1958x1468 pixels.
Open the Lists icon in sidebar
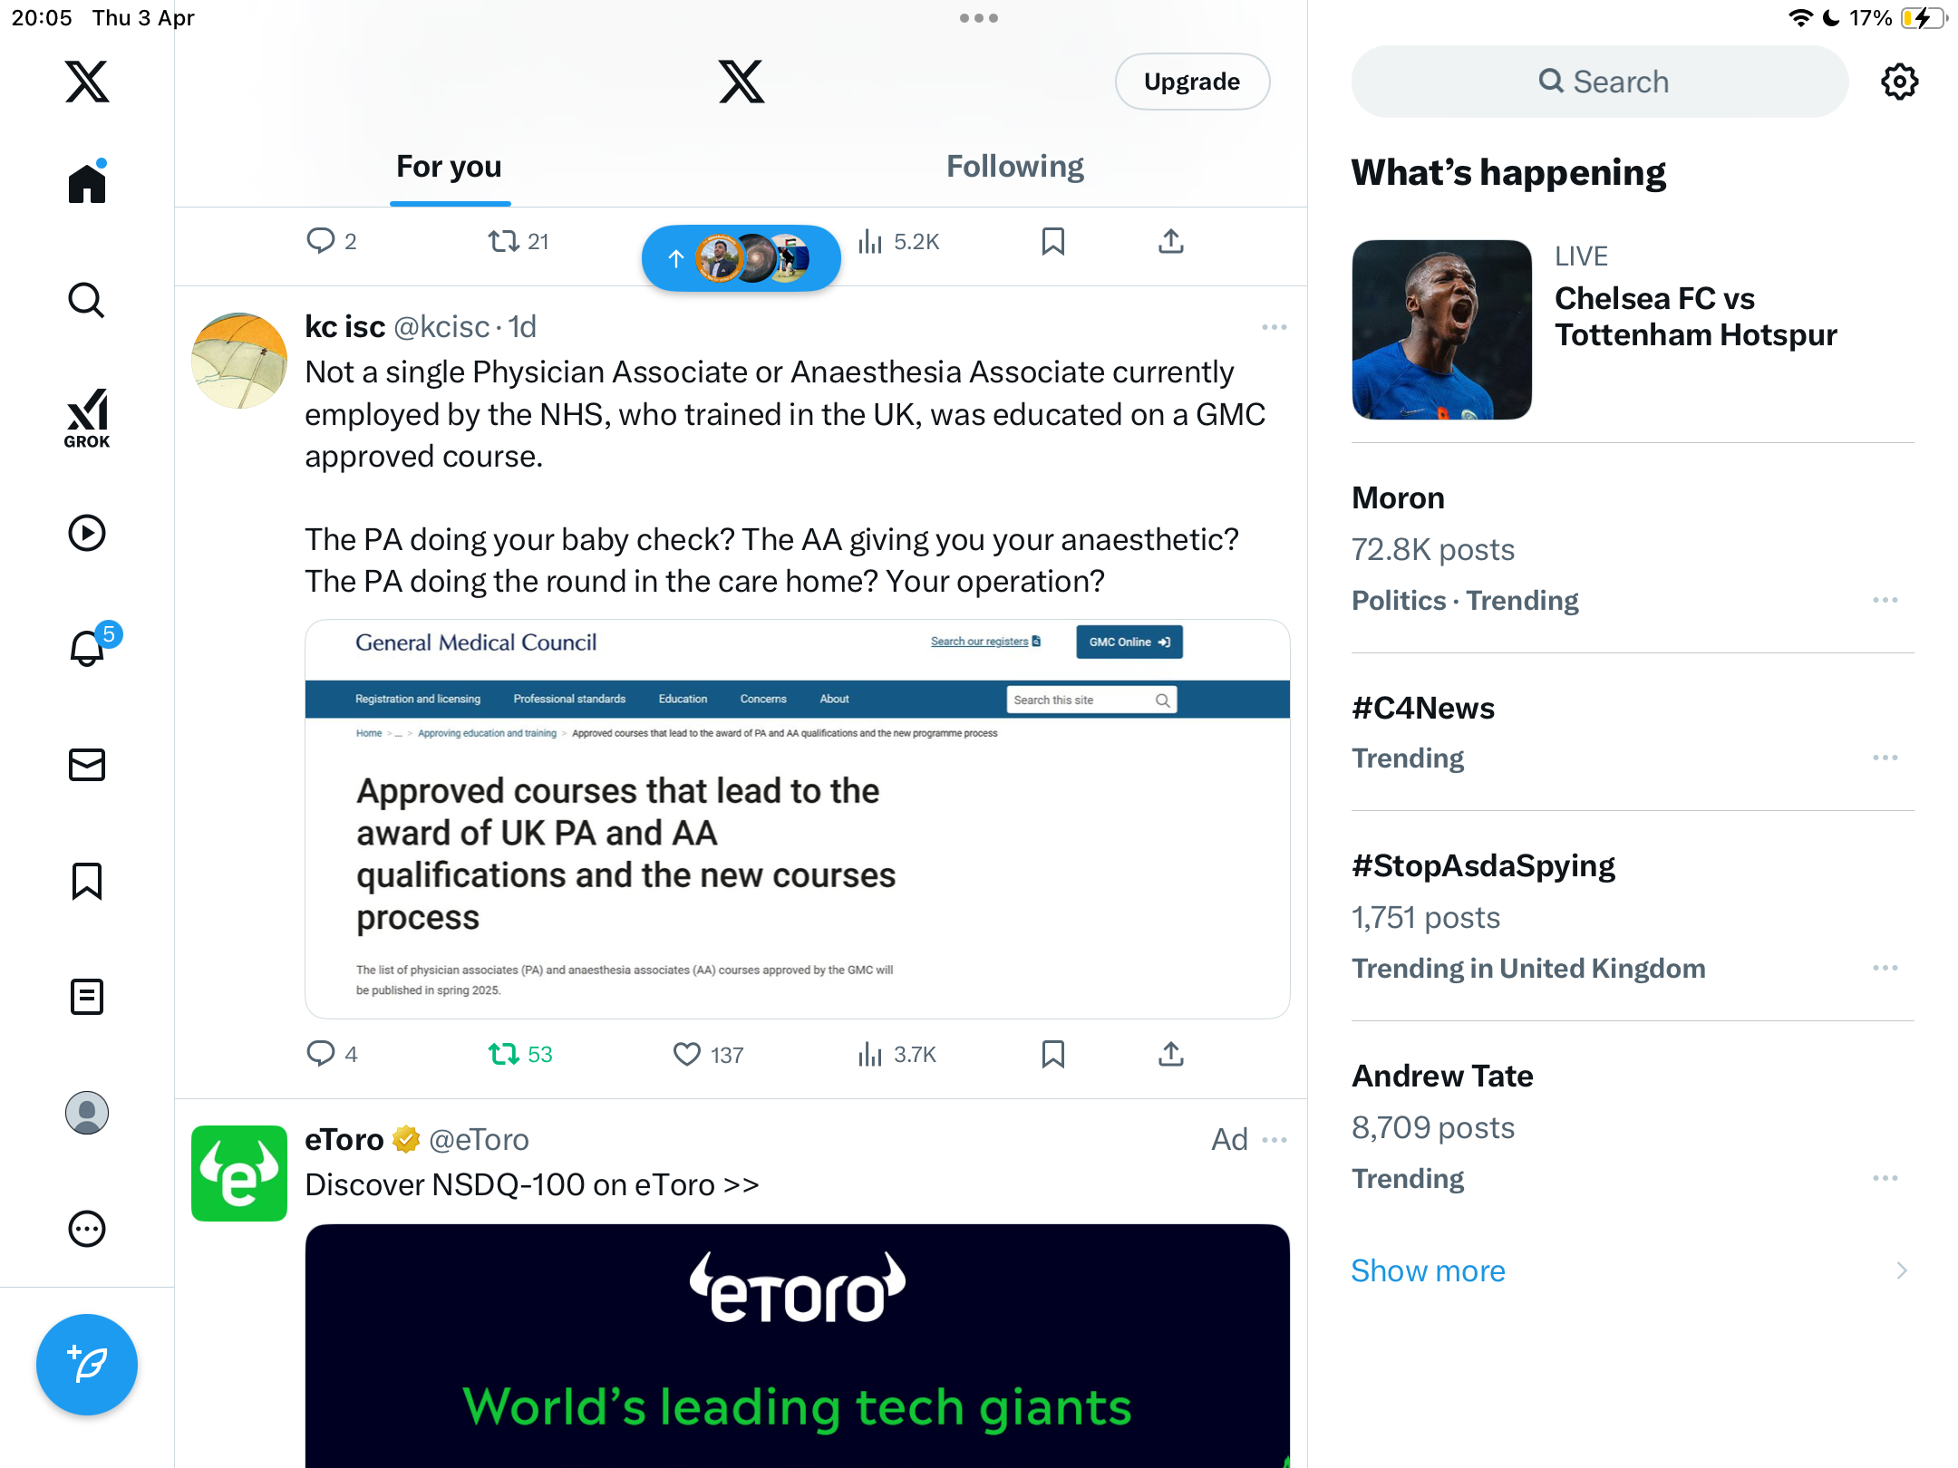coord(87,997)
